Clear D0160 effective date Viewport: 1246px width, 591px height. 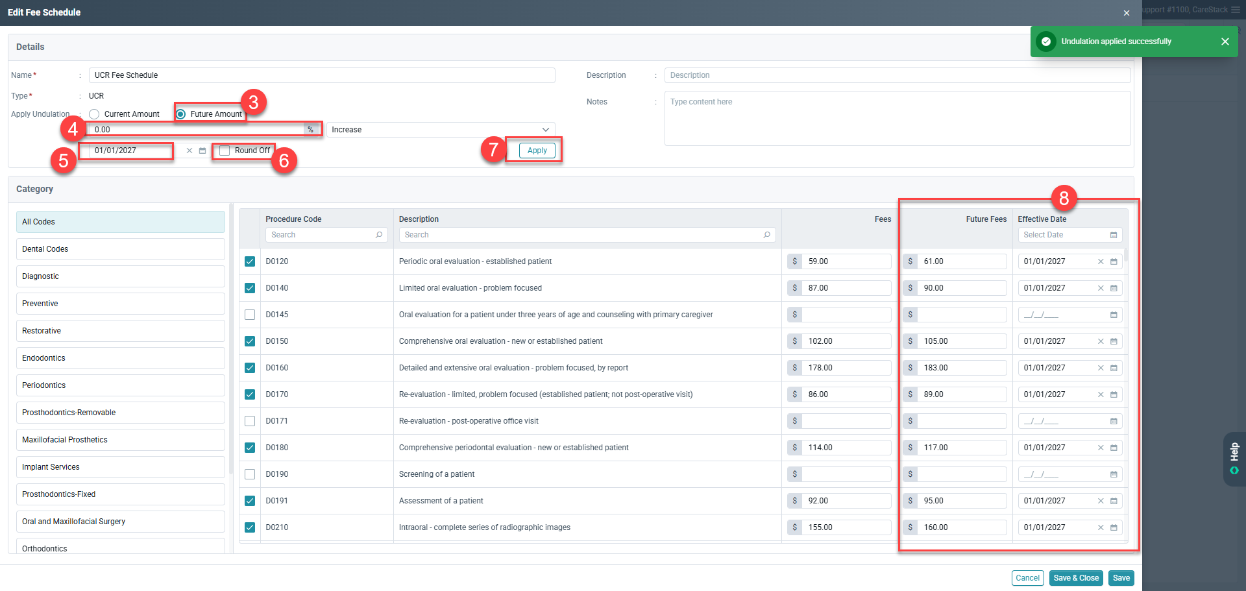point(1101,368)
